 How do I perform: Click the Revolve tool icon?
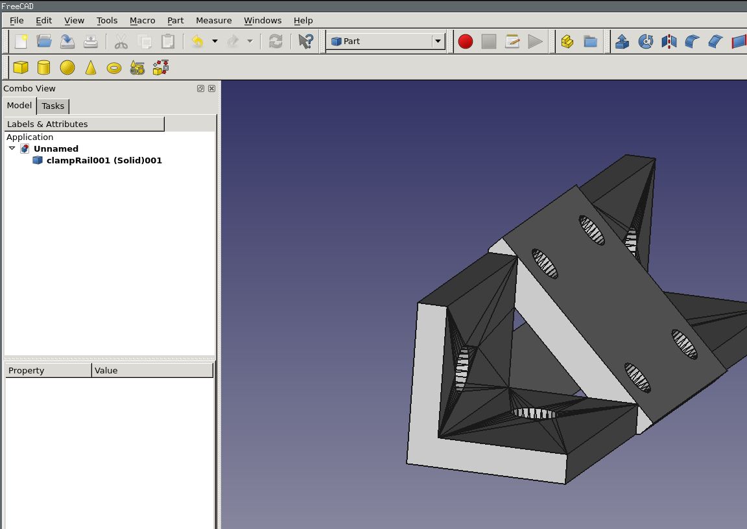click(645, 41)
